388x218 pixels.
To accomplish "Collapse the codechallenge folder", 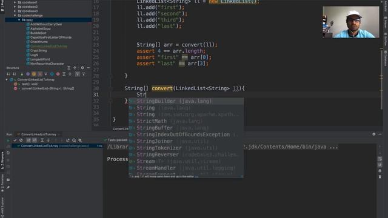I will [15, 15].
